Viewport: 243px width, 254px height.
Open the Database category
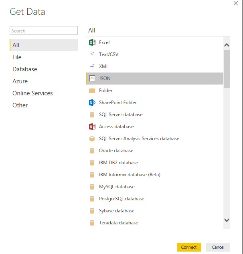point(24,69)
